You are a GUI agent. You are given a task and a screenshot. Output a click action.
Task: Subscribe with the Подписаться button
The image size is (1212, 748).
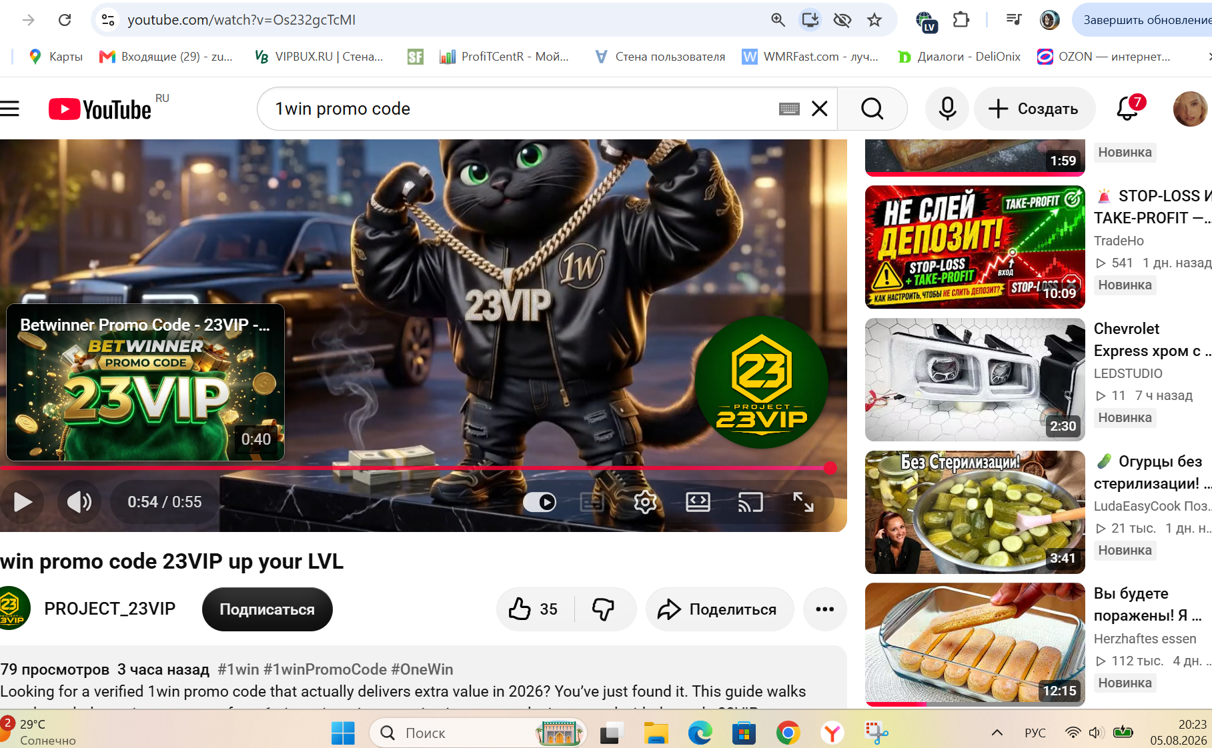pyautogui.click(x=267, y=609)
